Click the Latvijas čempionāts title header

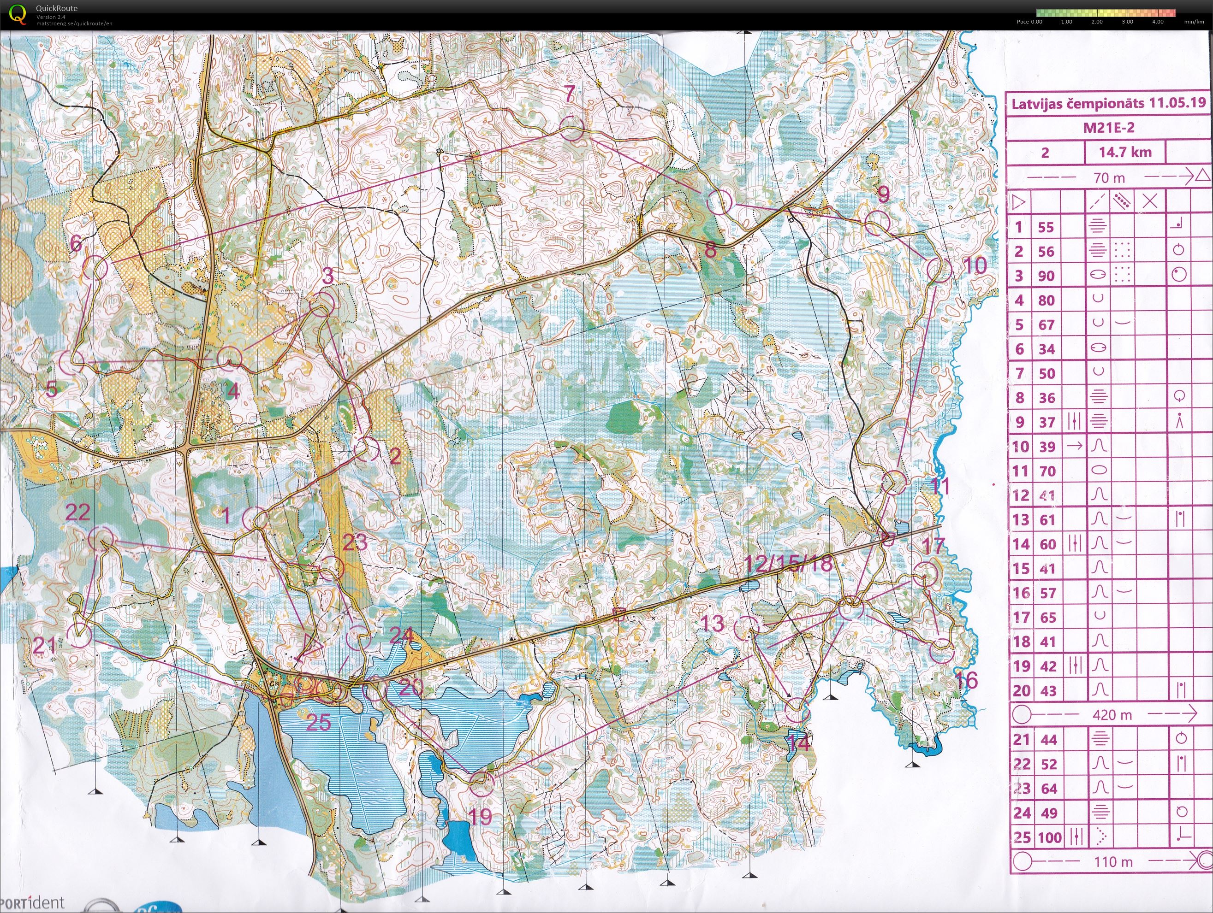[1108, 104]
